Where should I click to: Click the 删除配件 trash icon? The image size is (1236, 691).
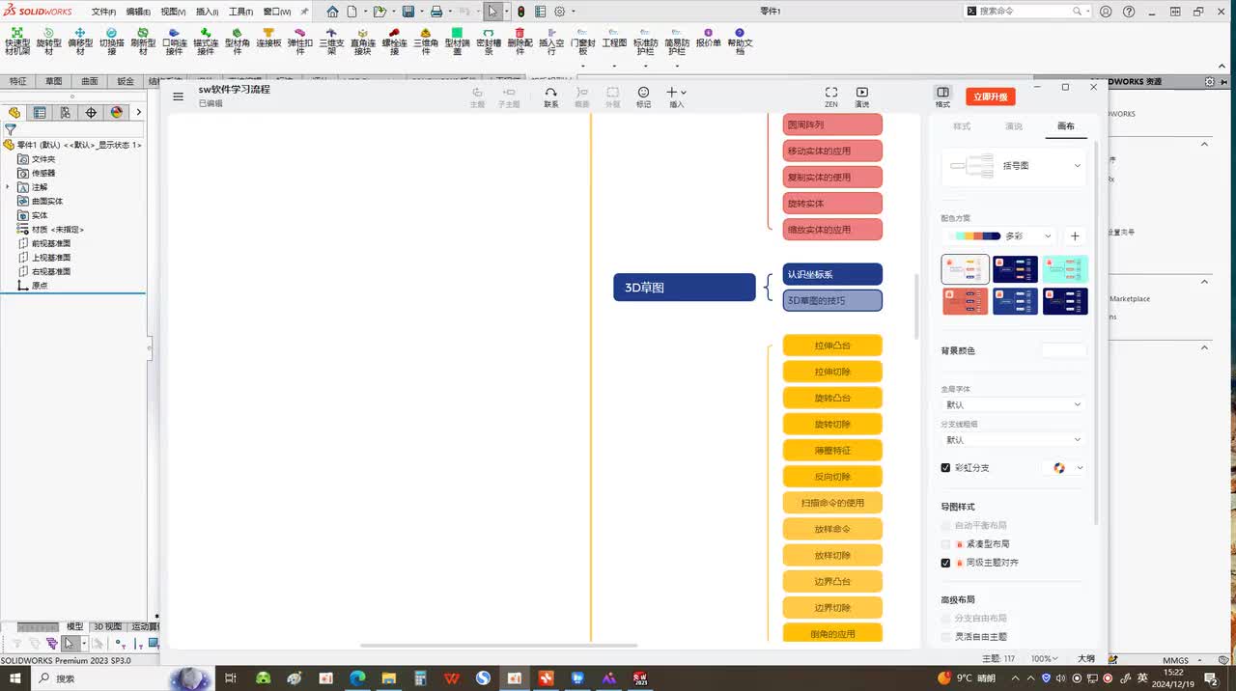(520, 41)
